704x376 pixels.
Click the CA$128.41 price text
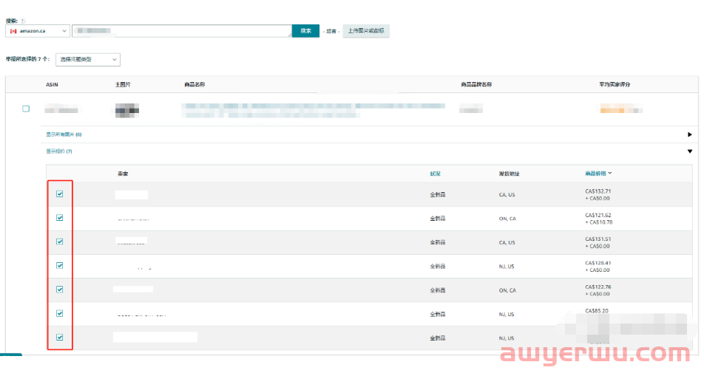[598, 263]
